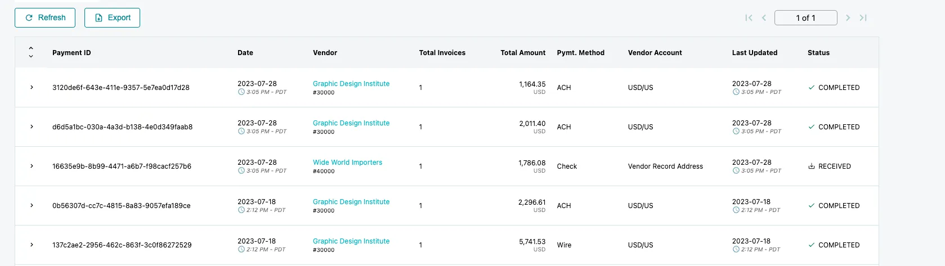Expand row for payment 16635e9b-8b99-4471
The height and width of the screenshot is (266, 945).
click(x=32, y=166)
